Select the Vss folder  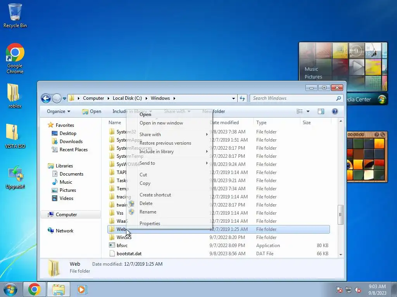pyautogui.click(x=117, y=213)
